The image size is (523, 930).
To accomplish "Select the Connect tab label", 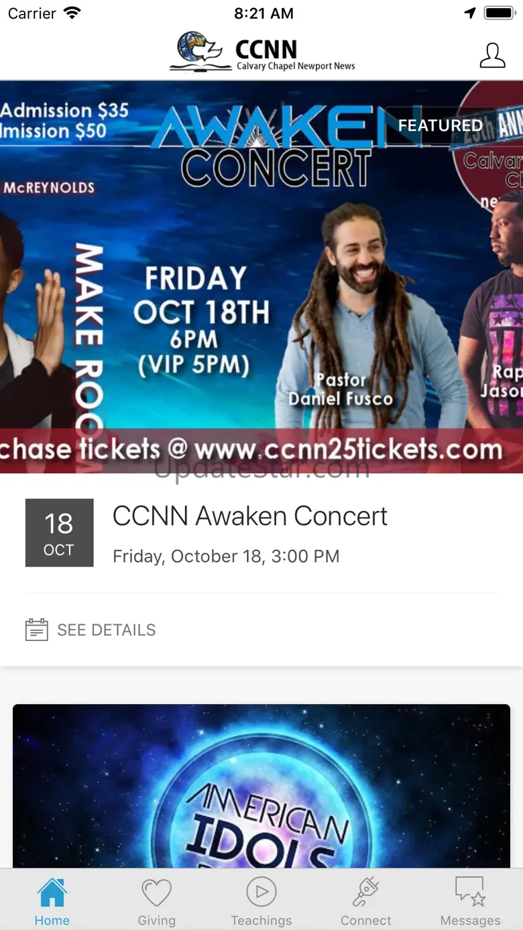I will tap(366, 921).
